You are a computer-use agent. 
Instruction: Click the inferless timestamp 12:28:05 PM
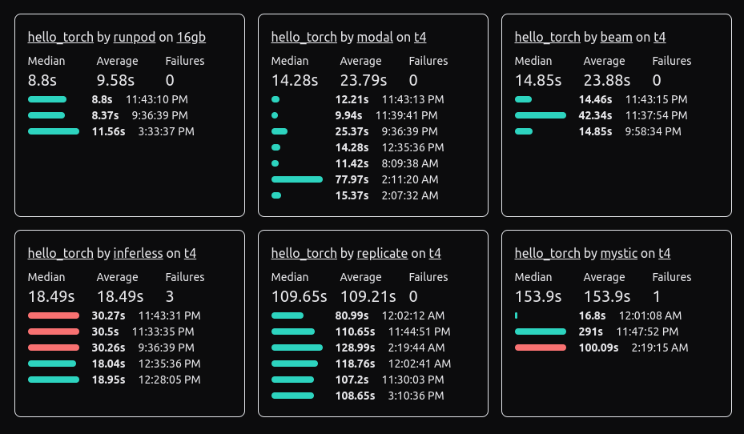(x=170, y=380)
